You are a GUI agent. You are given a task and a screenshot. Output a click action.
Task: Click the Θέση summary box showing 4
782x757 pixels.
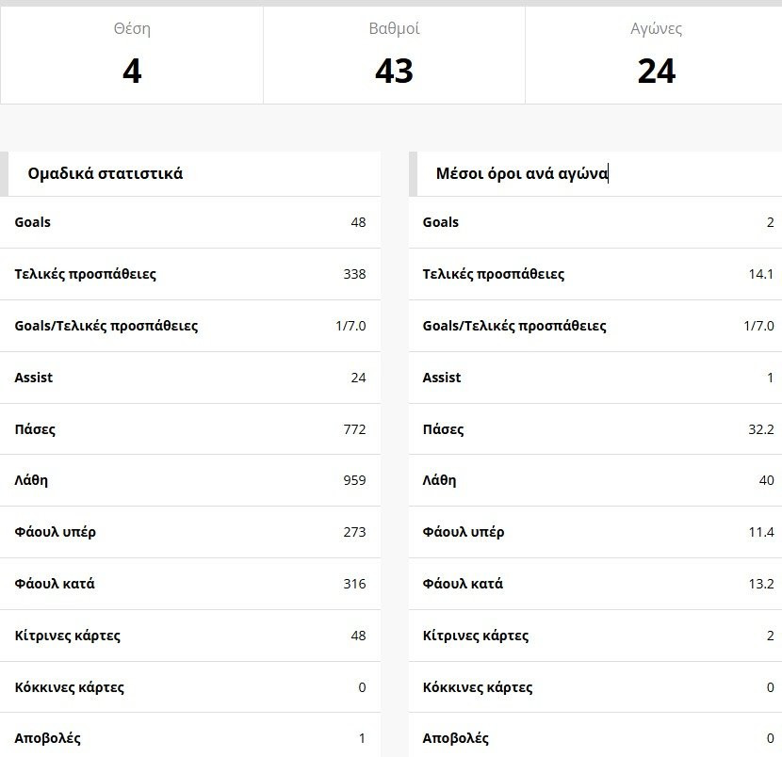click(x=132, y=56)
